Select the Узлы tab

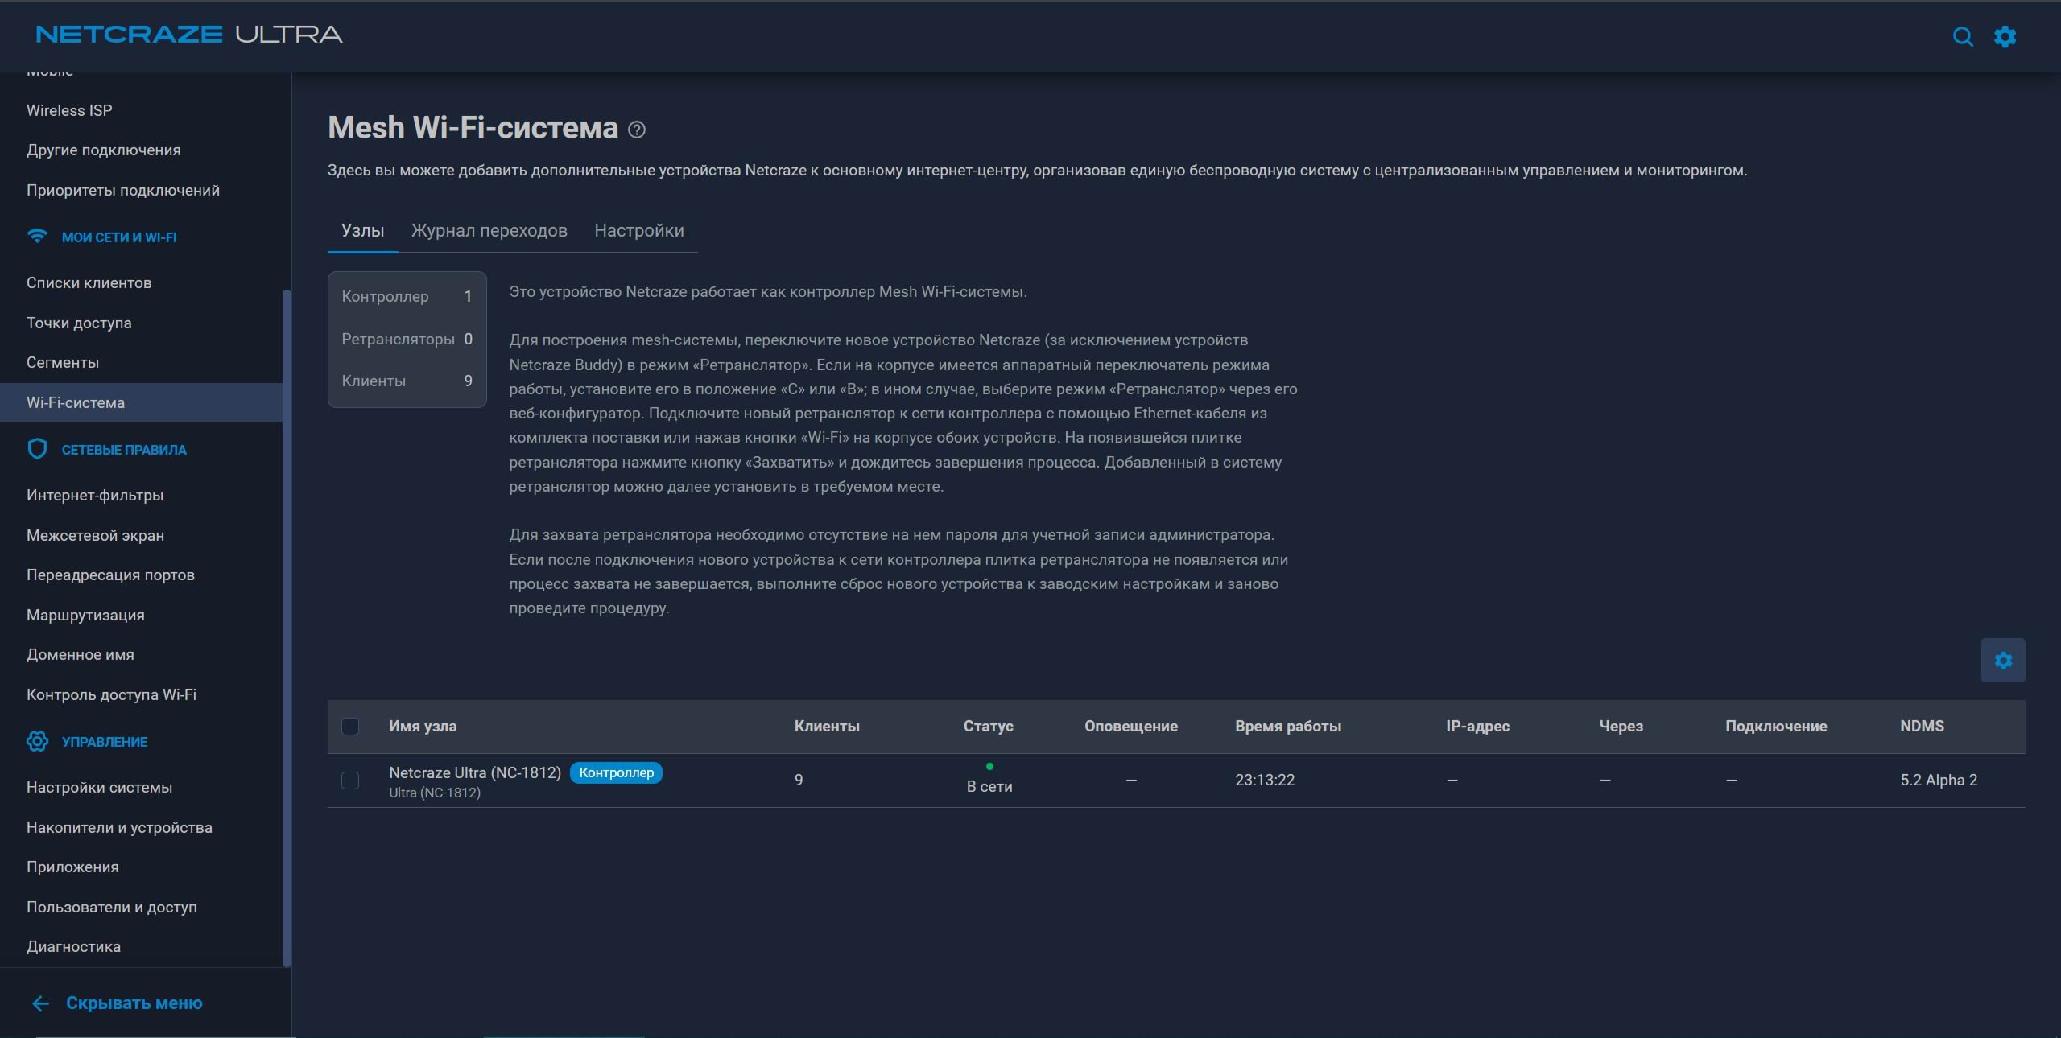(362, 230)
